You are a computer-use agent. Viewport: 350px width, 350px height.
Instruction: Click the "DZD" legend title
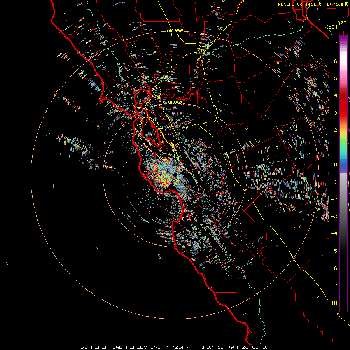coord(341,23)
